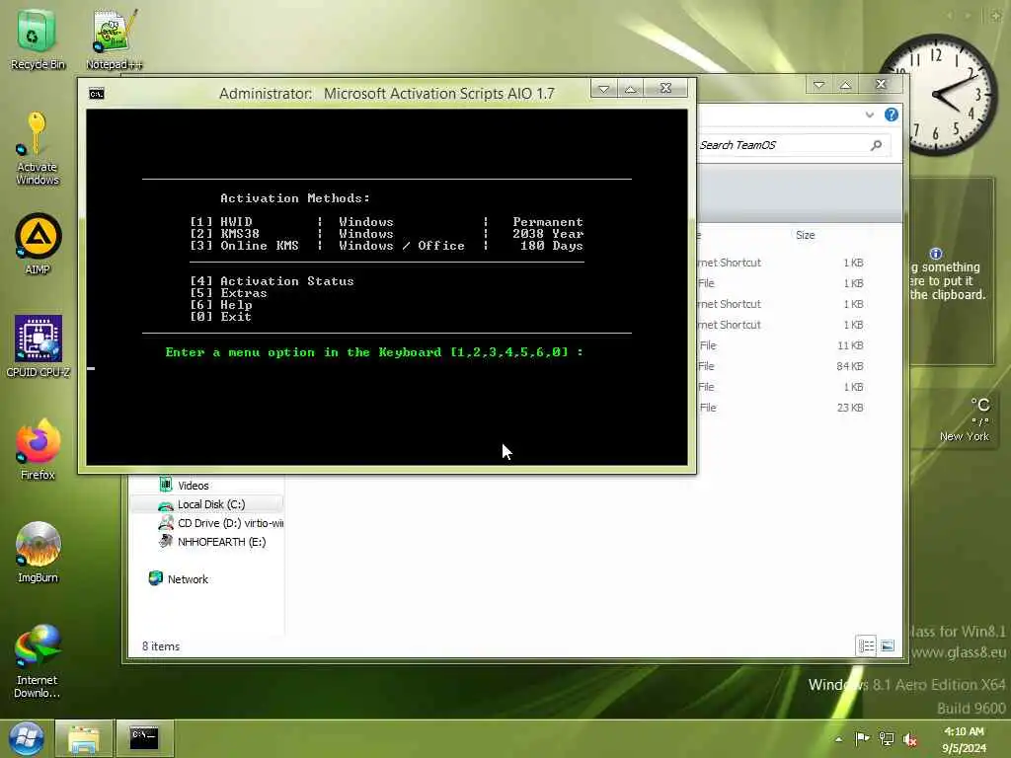Close the Activation Scripts console window
Viewport: 1011px width, 758px height.
click(666, 88)
